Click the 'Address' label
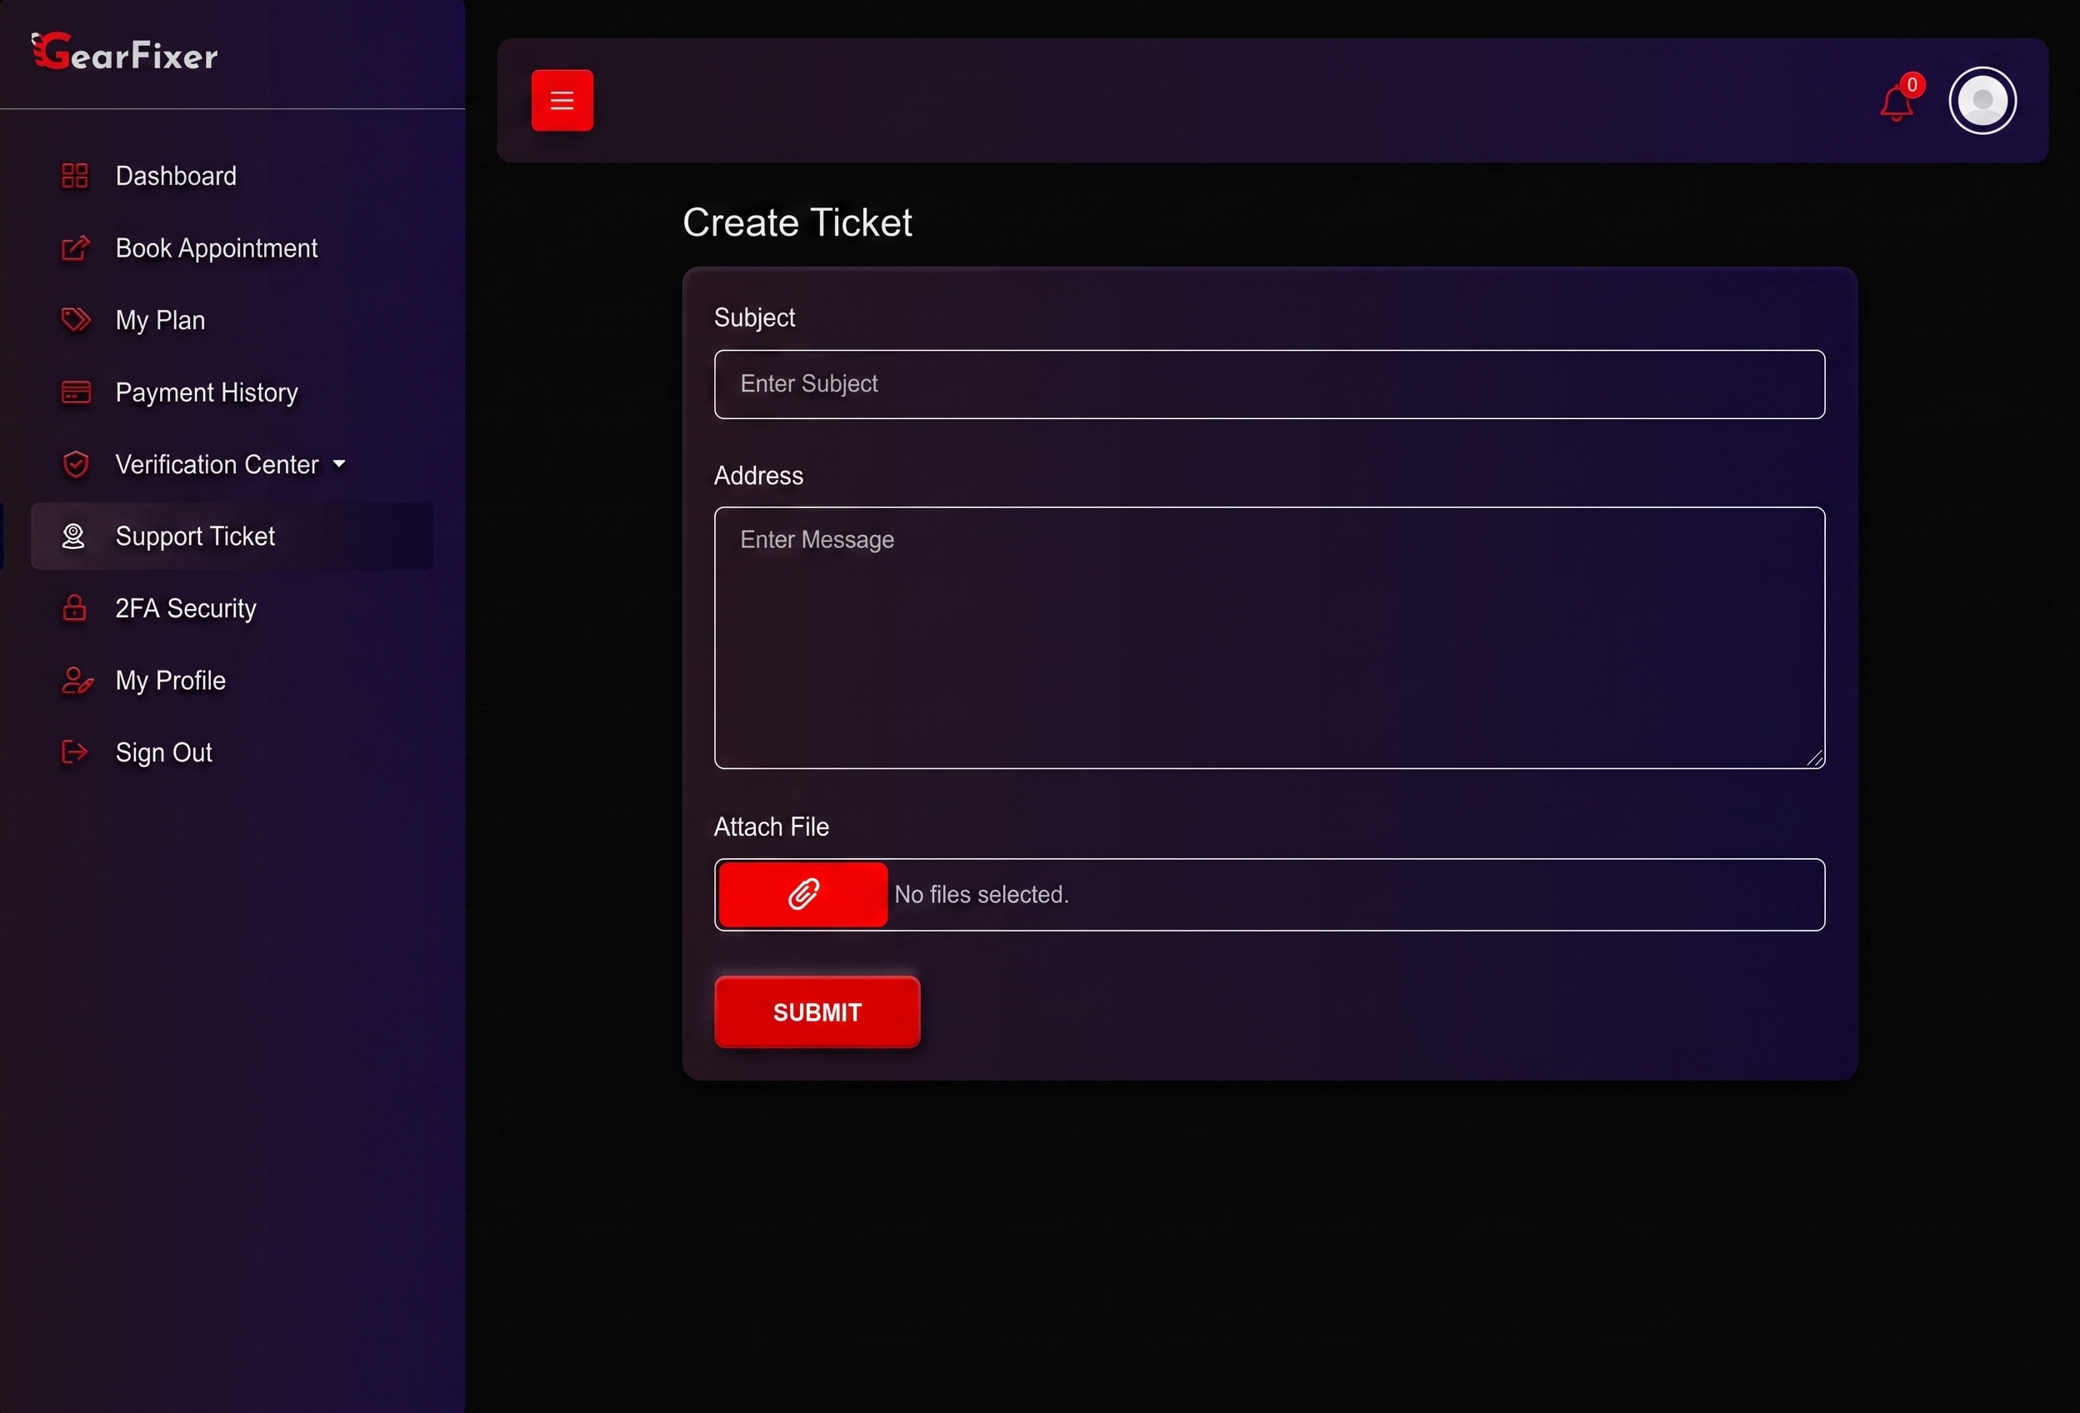This screenshot has width=2080, height=1413. tap(758, 475)
